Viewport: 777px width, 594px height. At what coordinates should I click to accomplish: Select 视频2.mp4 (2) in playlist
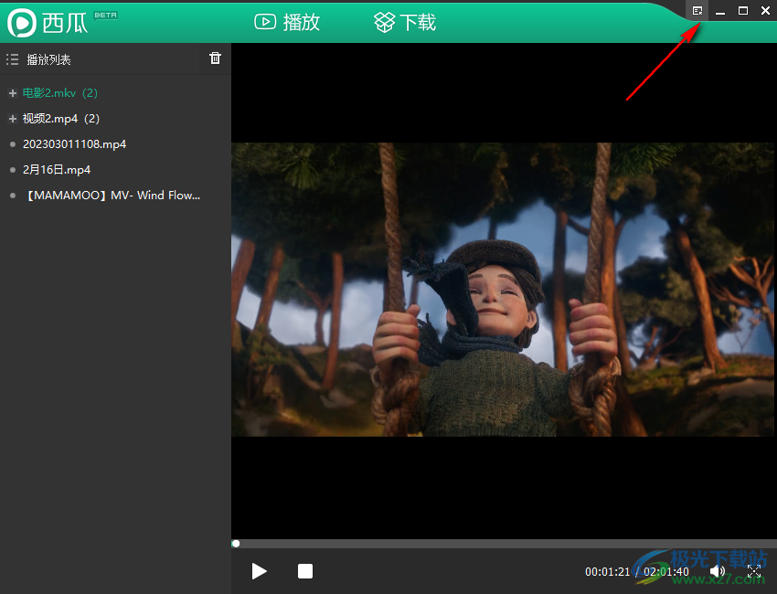coord(61,119)
